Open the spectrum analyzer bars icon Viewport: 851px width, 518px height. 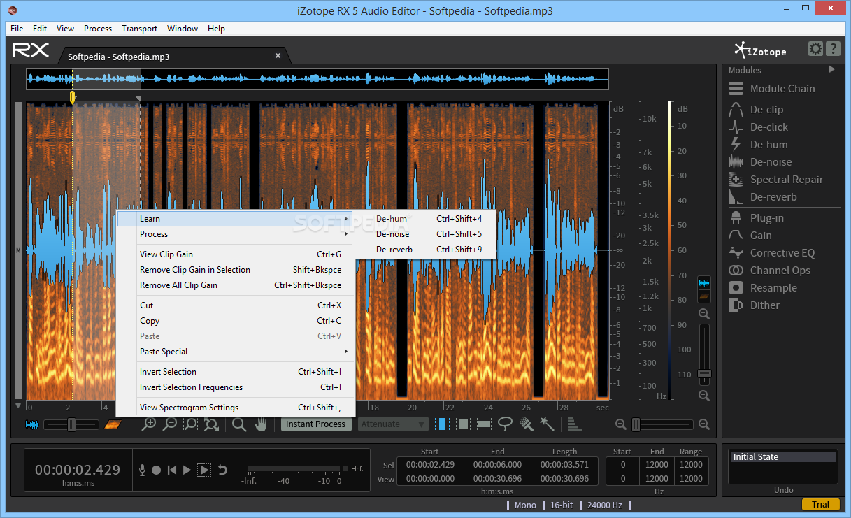[574, 424]
